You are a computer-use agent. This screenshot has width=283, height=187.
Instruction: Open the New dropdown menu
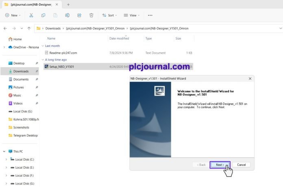(13, 15)
